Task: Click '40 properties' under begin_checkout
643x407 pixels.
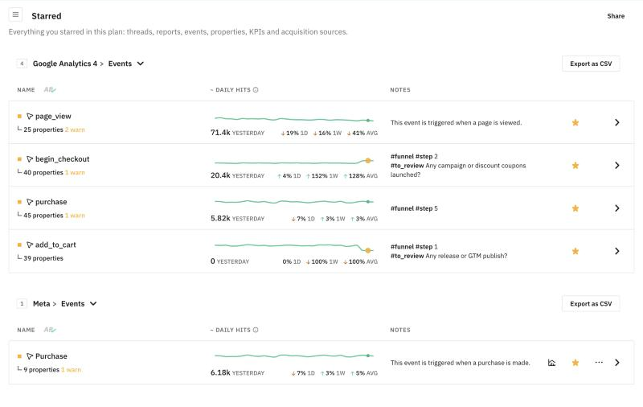Action: point(43,173)
